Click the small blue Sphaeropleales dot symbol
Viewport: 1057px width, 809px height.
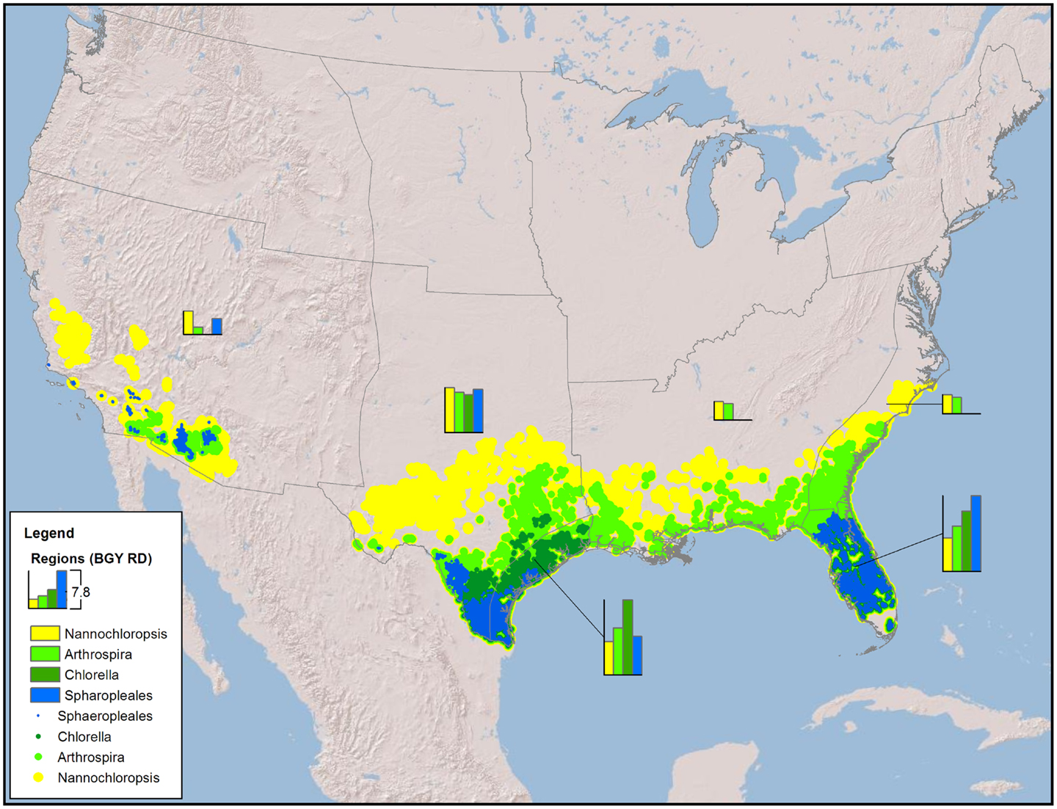pos(38,716)
